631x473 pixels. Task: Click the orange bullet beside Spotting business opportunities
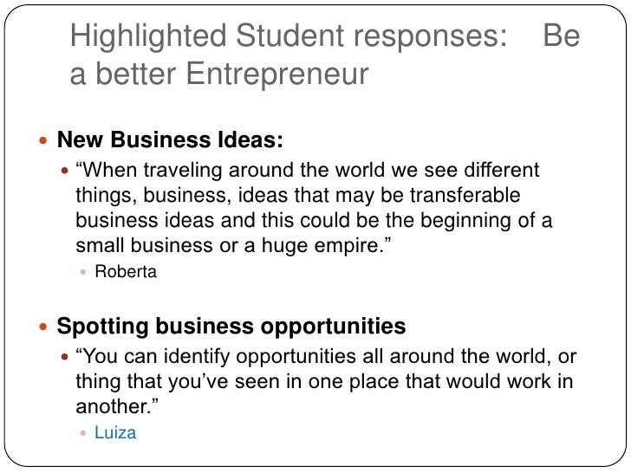pos(43,327)
